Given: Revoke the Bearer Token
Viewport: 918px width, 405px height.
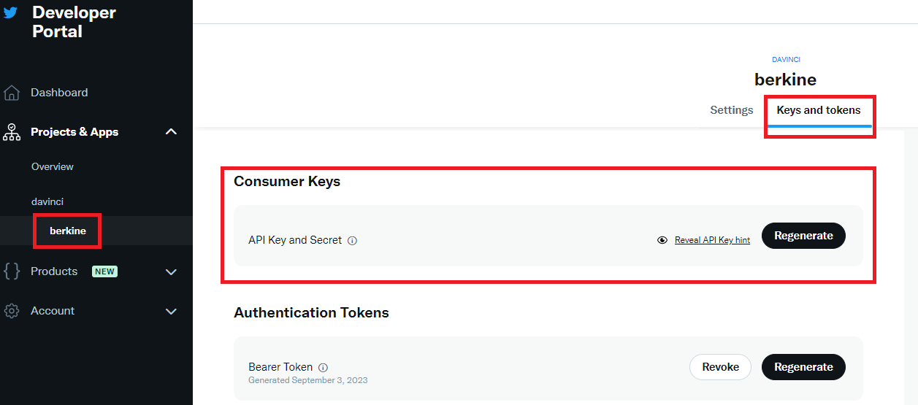Looking at the screenshot, I should tap(720, 367).
